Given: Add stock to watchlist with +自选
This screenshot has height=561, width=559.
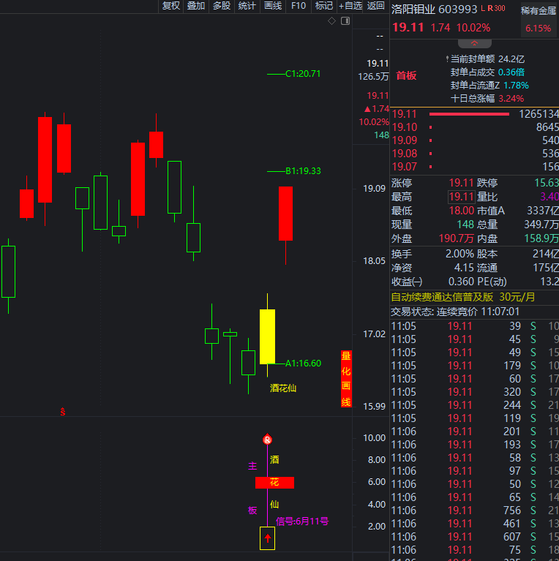Looking at the screenshot, I should coord(350,6).
